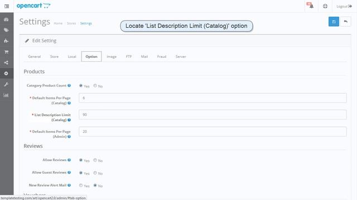Switch to the Store tab
Viewport: 357px width, 200px height.
[x=54, y=57]
